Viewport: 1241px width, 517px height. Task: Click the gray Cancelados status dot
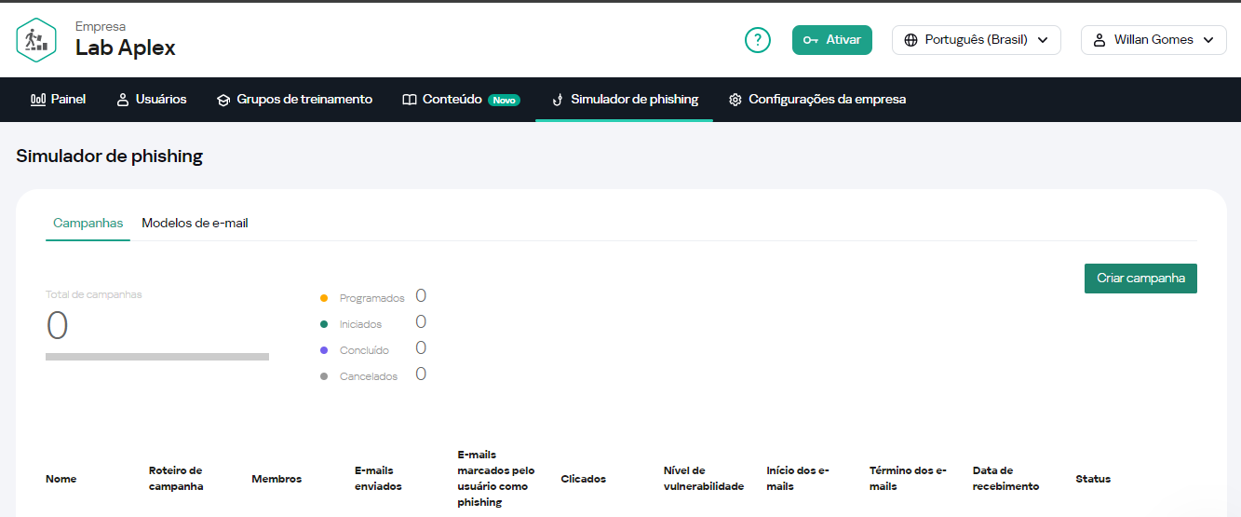click(324, 376)
